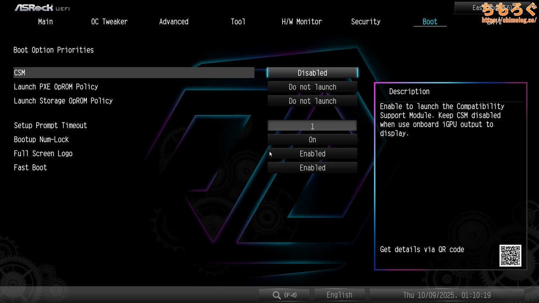Open the Tool tab
The width and height of the screenshot is (539, 303).
click(x=238, y=22)
